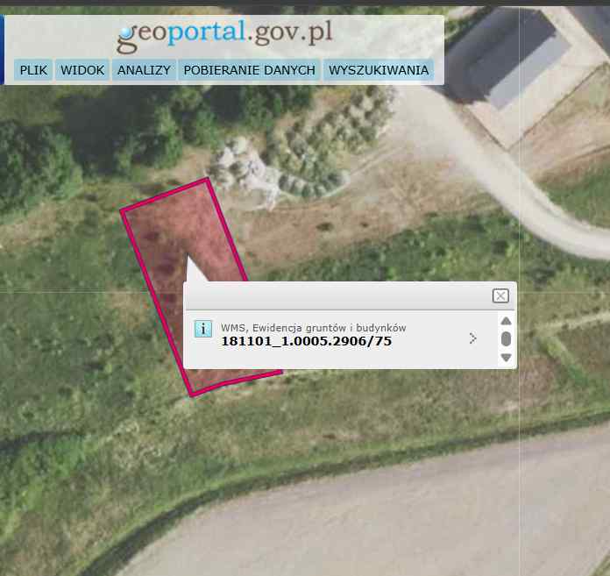This screenshot has width=610, height=576.
Task: Open the POBIERANIE DANYCH menu
Action: coord(250,70)
